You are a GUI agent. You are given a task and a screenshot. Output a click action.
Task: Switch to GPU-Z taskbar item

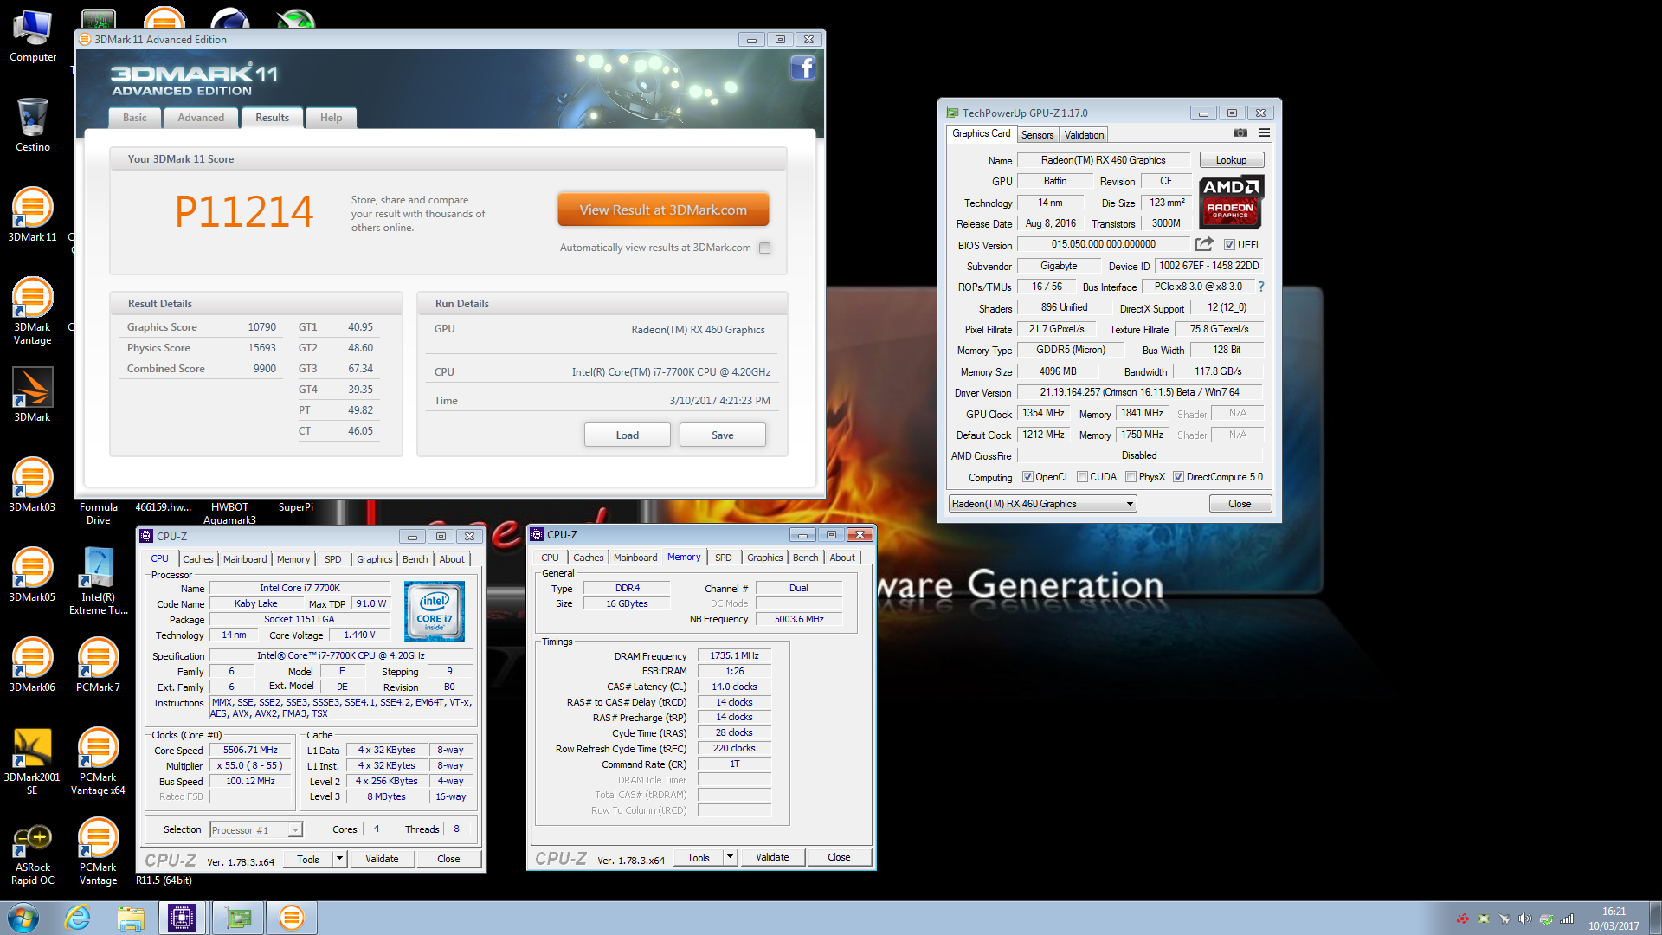tap(238, 918)
